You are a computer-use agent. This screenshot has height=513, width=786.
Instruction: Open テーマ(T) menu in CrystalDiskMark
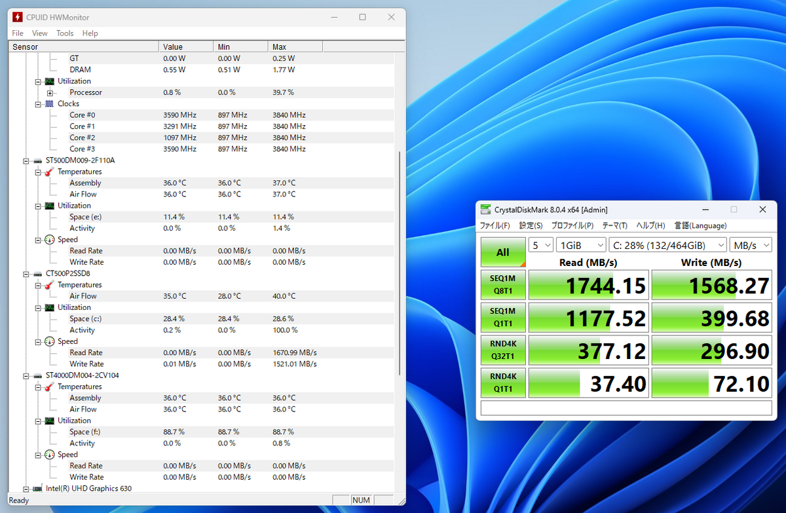(615, 225)
